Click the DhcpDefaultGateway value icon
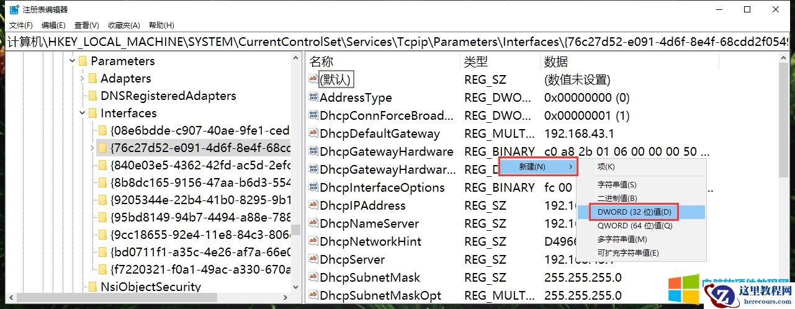 click(313, 133)
